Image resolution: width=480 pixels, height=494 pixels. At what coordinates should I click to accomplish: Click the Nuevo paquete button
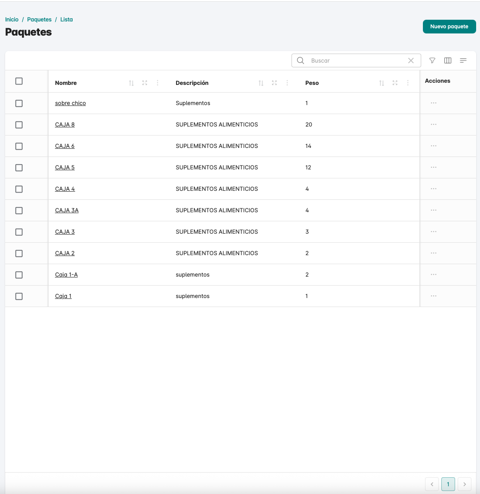coord(449,27)
